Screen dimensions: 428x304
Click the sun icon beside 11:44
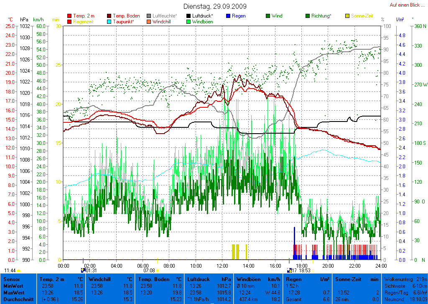(x=18, y=271)
